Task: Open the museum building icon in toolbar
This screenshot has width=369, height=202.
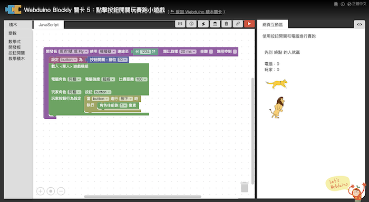Action: click(215, 24)
